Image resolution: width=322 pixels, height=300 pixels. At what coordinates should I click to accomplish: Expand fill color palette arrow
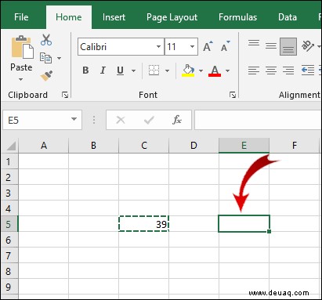pos(201,70)
